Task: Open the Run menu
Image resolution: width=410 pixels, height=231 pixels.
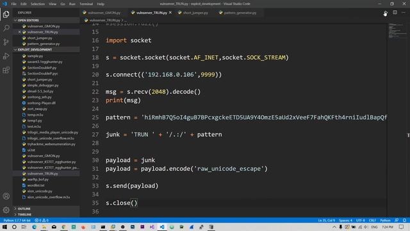Action: tap(72, 4)
